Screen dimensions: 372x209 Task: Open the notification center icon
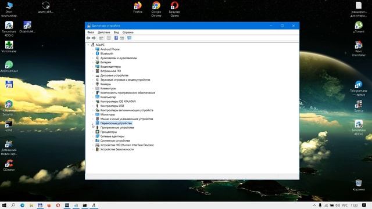364,206
